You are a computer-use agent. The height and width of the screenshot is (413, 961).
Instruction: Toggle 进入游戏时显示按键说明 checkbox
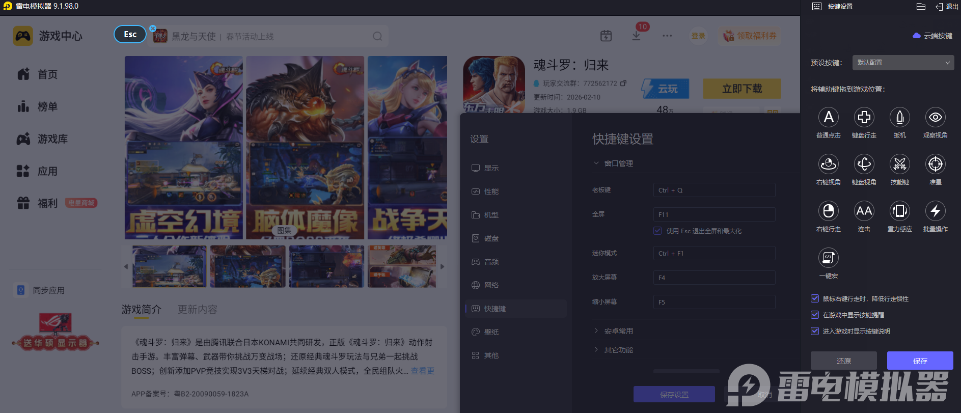[x=815, y=331]
